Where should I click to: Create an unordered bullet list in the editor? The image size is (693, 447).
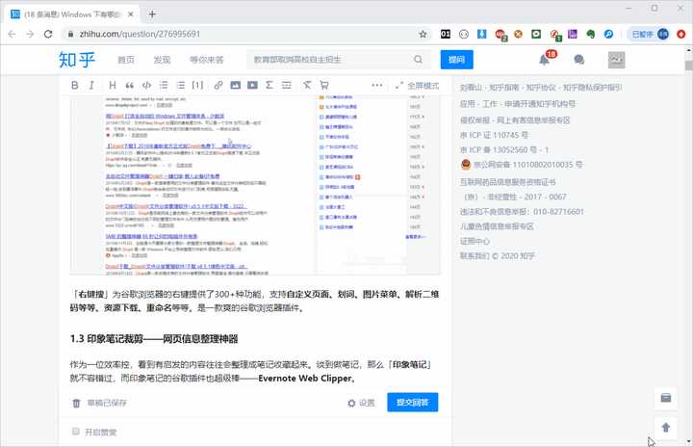181,86
